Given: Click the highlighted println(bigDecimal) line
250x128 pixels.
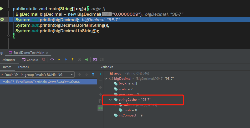Looking at the screenshot, I should point(47,20).
